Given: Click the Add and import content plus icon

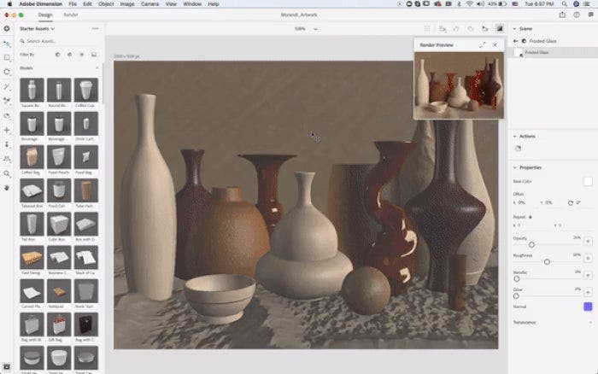Looking at the screenshot, I should [x=7, y=28].
